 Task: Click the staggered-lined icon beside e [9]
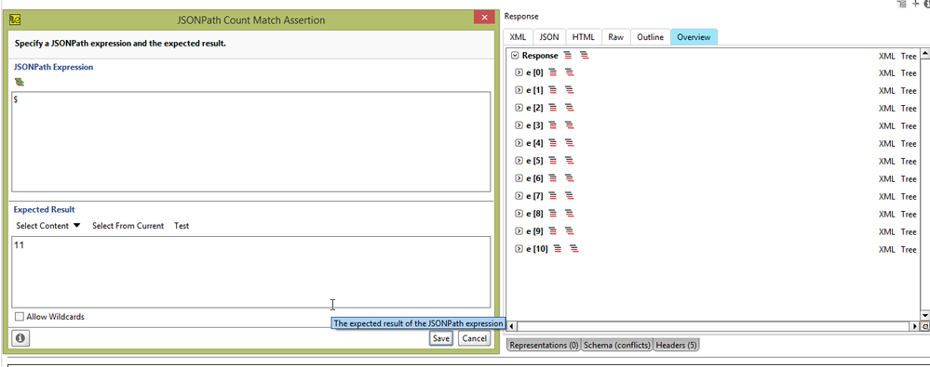coord(570,231)
